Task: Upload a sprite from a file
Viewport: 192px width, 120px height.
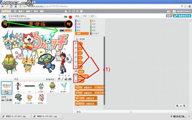Action: 66,79
